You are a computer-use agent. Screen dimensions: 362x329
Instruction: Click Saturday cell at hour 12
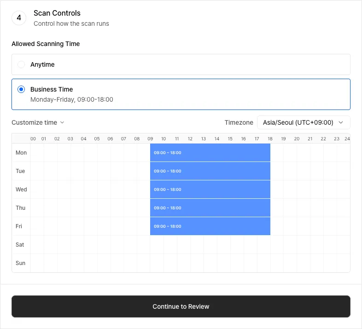click(x=197, y=245)
